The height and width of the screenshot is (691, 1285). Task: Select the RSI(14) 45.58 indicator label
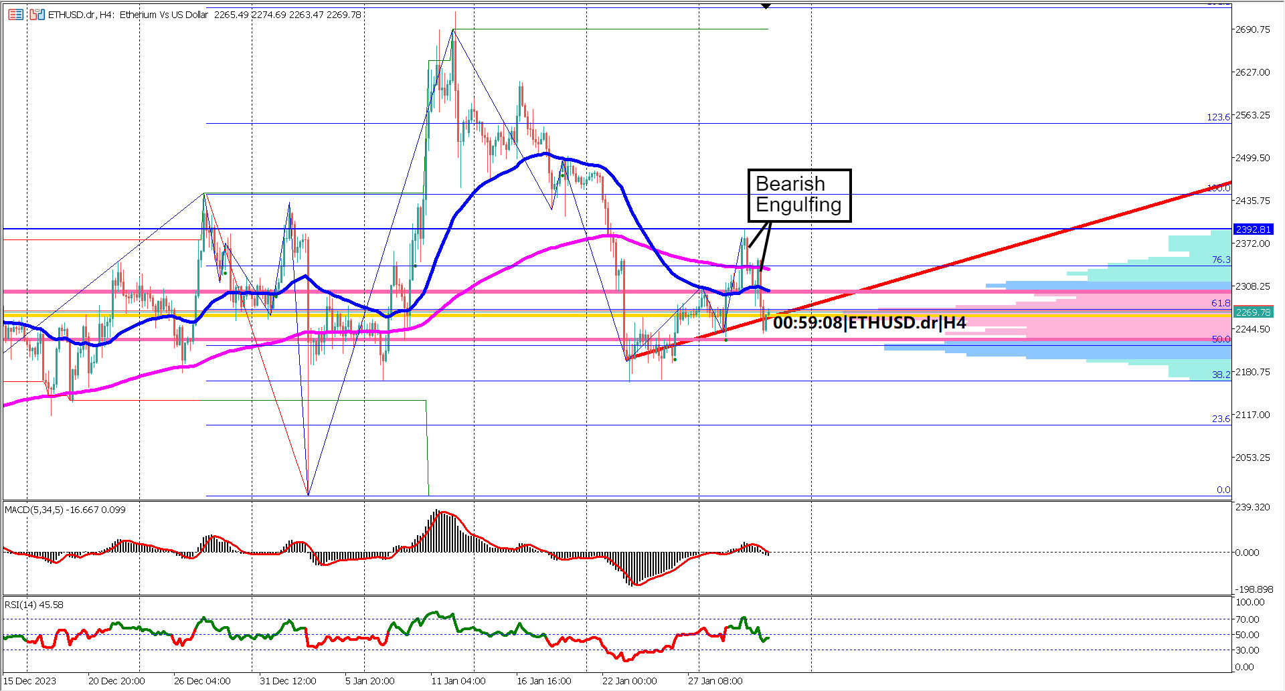(x=32, y=604)
